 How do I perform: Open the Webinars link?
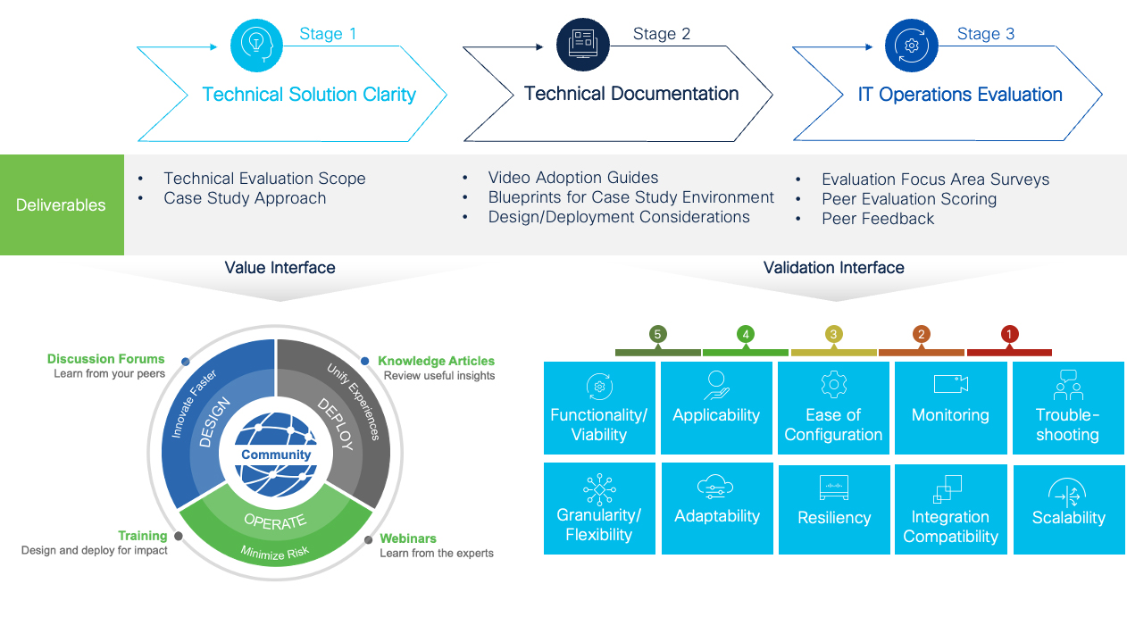(408, 538)
